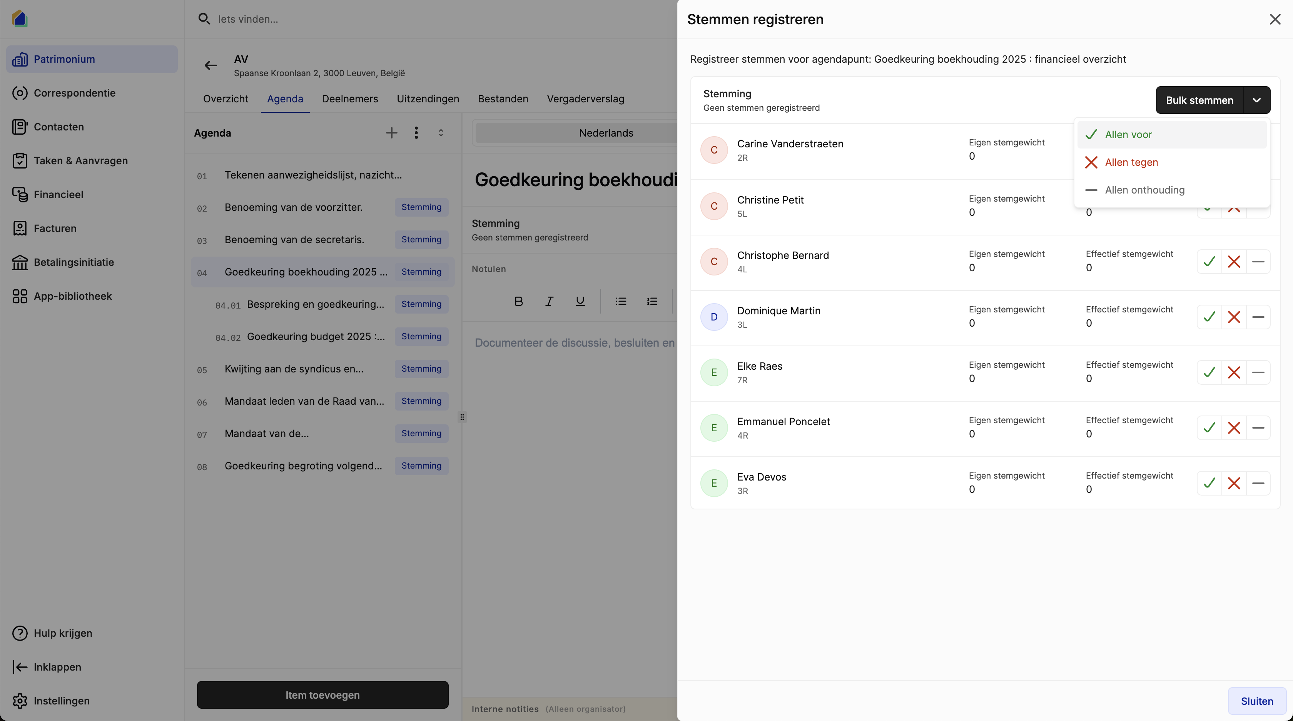Viewport: 1293px width, 721px height.
Task: Vote for on Emmanuel Poncelet's row
Action: [x=1209, y=428]
